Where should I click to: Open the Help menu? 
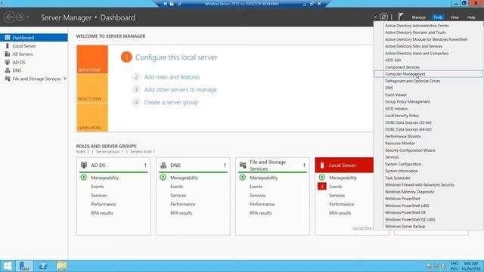pyautogui.click(x=471, y=17)
